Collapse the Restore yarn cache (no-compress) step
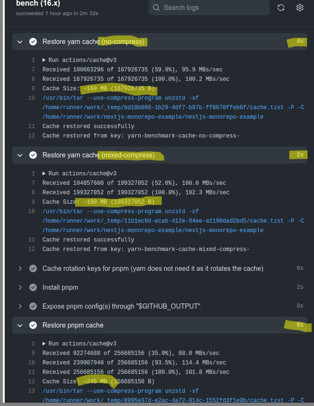This screenshot has height=406, width=314. pos(19,41)
